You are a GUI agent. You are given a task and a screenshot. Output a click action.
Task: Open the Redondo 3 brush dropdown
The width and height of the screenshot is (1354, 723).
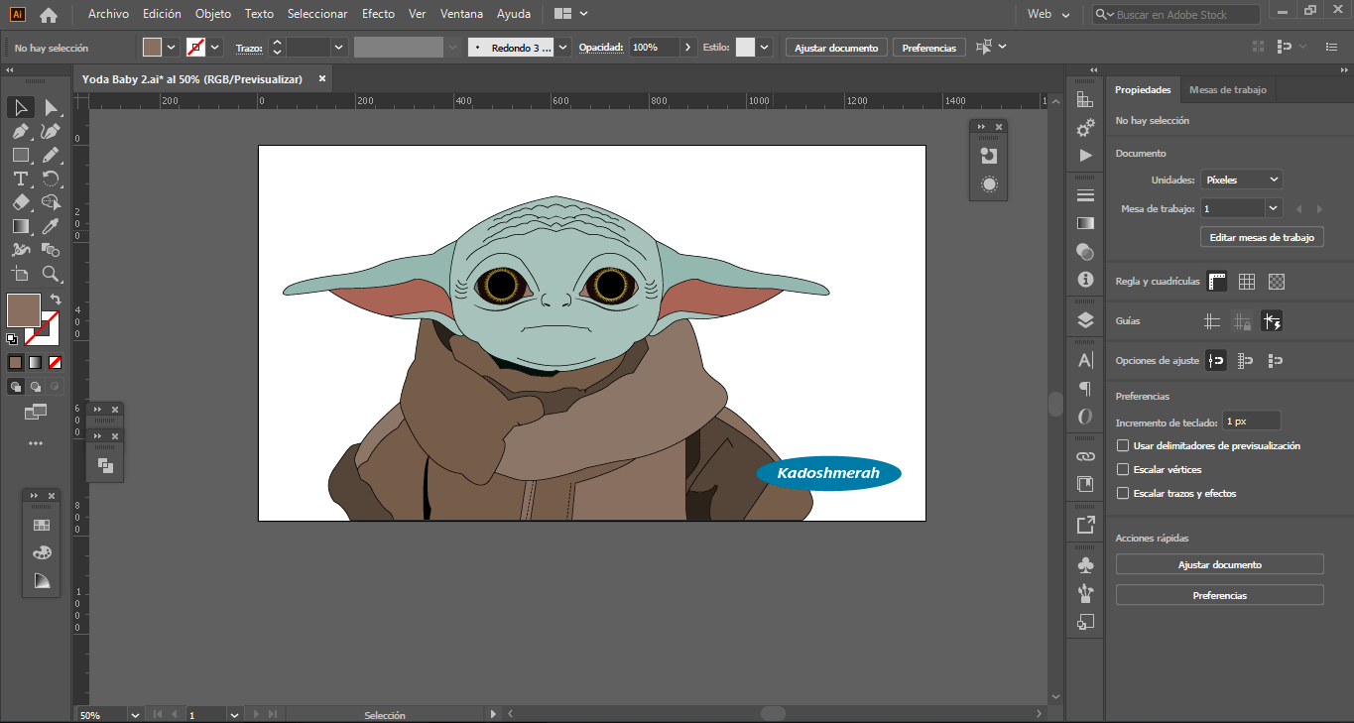pyautogui.click(x=563, y=47)
